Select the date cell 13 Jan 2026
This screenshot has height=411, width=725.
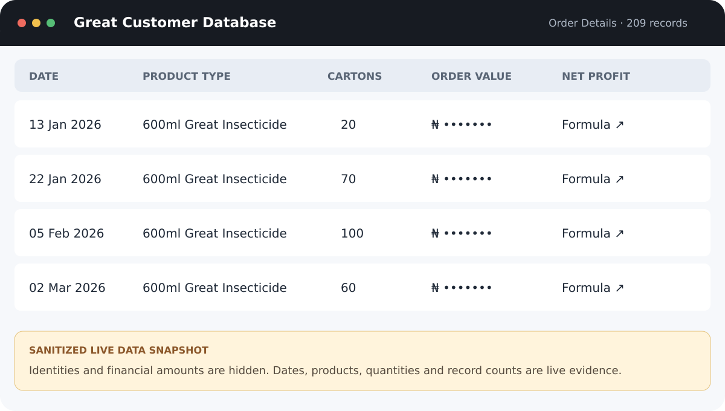(65, 125)
